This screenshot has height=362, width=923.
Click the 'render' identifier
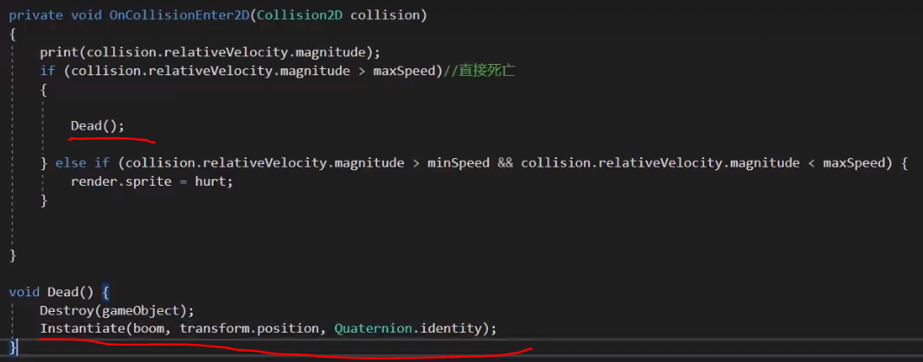[x=93, y=181]
